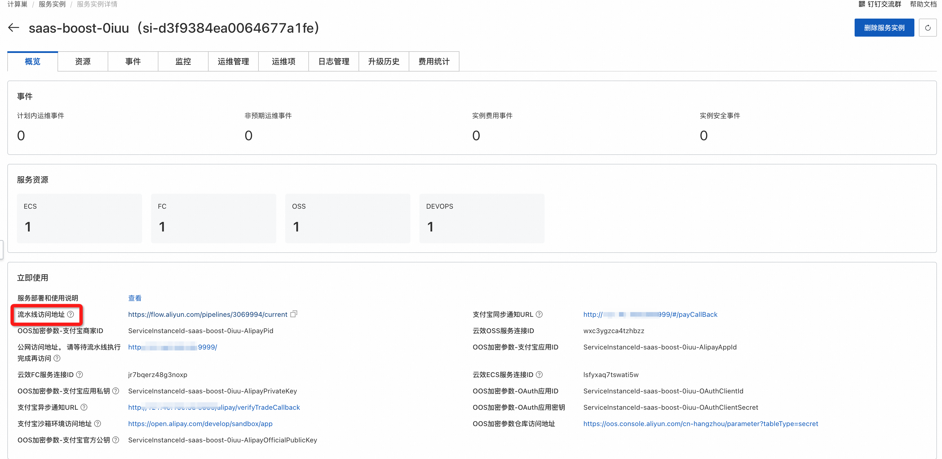Copy the pipeline URL with copy icon
Image resolution: width=942 pixels, height=459 pixels.
(x=294, y=314)
